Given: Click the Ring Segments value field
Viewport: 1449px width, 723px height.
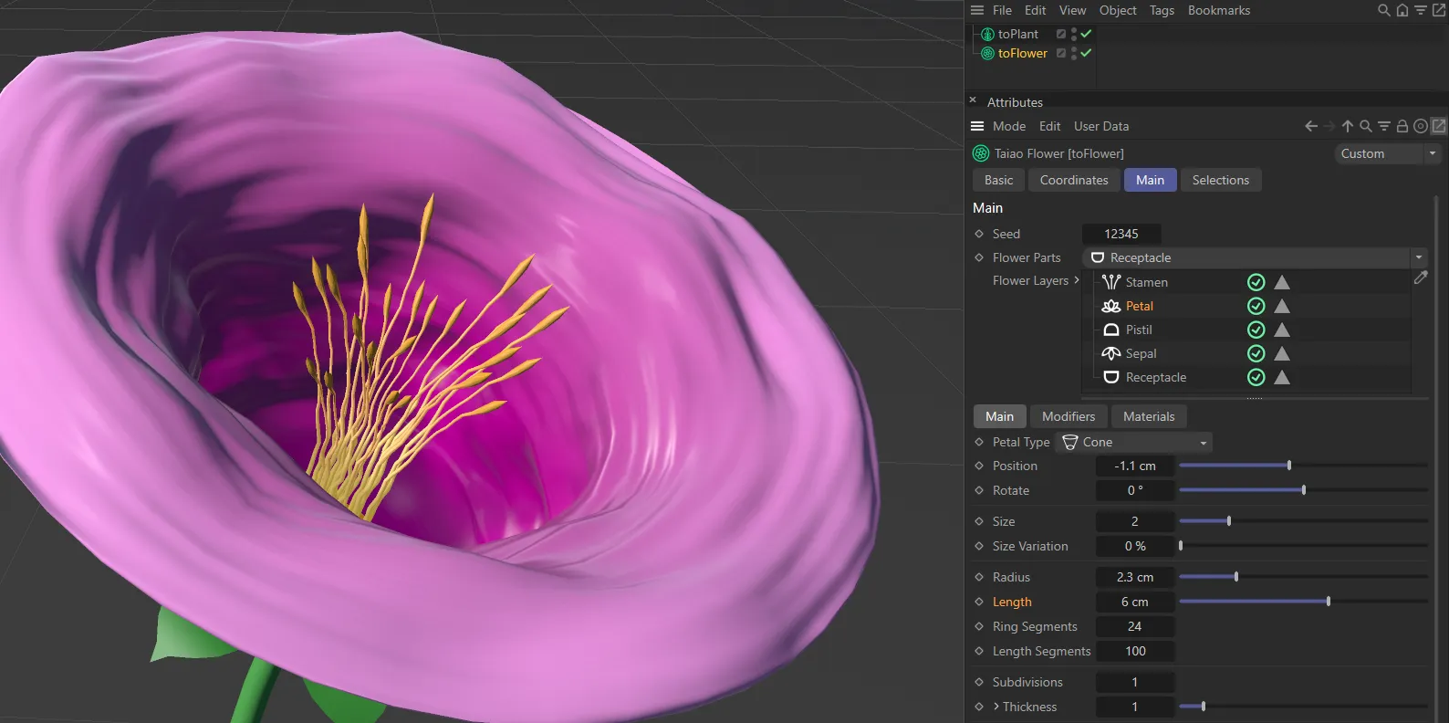Looking at the screenshot, I should tap(1135, 626).
